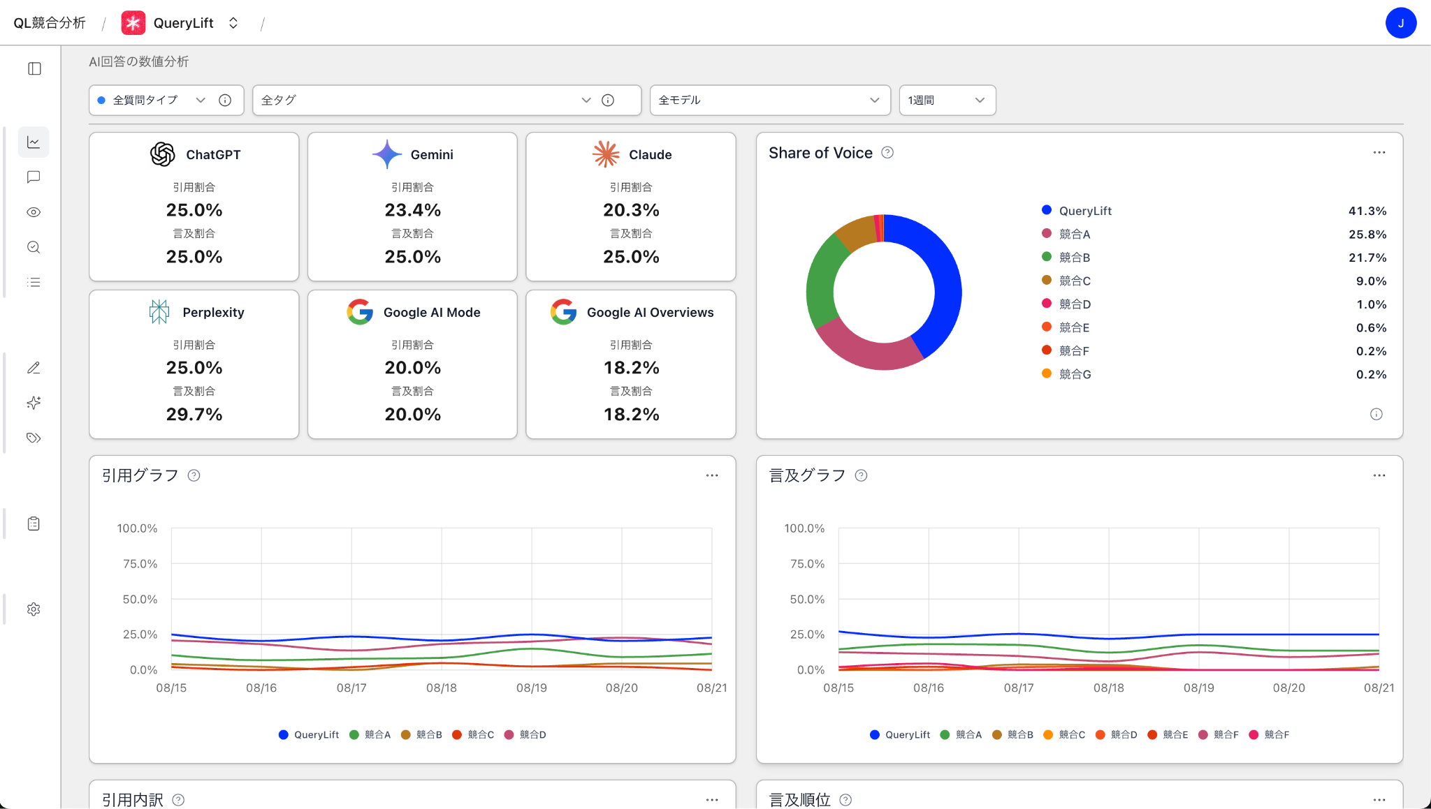Click help icon next to 引用内訳

point(178,800)
